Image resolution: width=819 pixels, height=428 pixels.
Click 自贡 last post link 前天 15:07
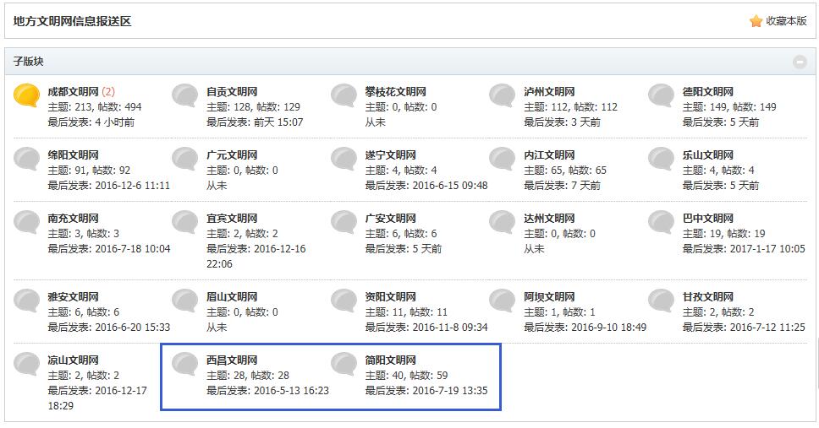pyautogui.click(x=278, y=122)
